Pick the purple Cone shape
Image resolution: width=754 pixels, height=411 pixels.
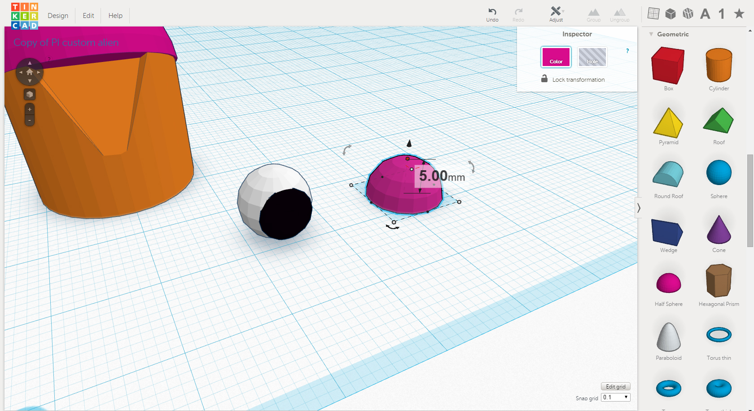click(719, 230)
